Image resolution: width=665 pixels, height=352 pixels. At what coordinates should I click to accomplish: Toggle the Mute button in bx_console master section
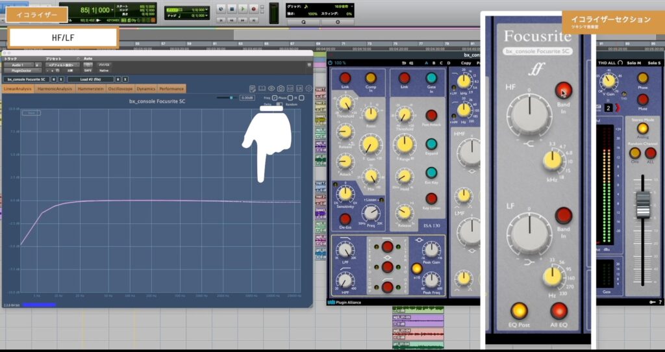[x=642, y=99]
